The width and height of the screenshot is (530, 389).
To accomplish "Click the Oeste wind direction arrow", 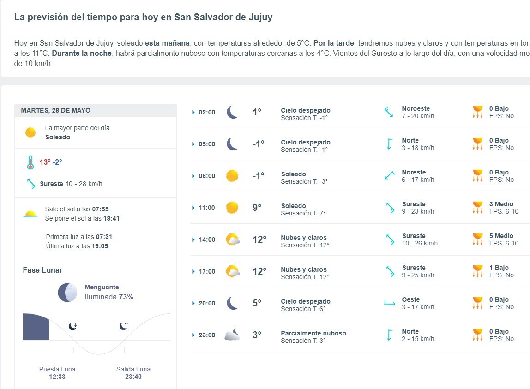I will pos(389,303).
